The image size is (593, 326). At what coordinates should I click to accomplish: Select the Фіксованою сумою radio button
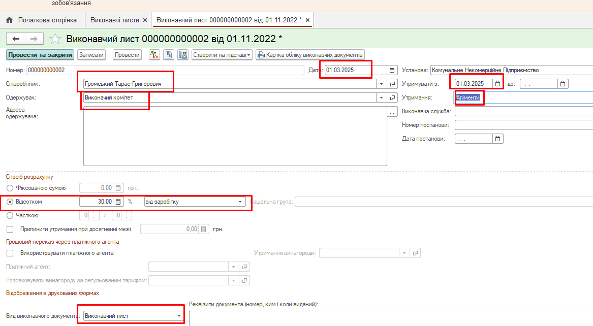(x=10, y=188)
